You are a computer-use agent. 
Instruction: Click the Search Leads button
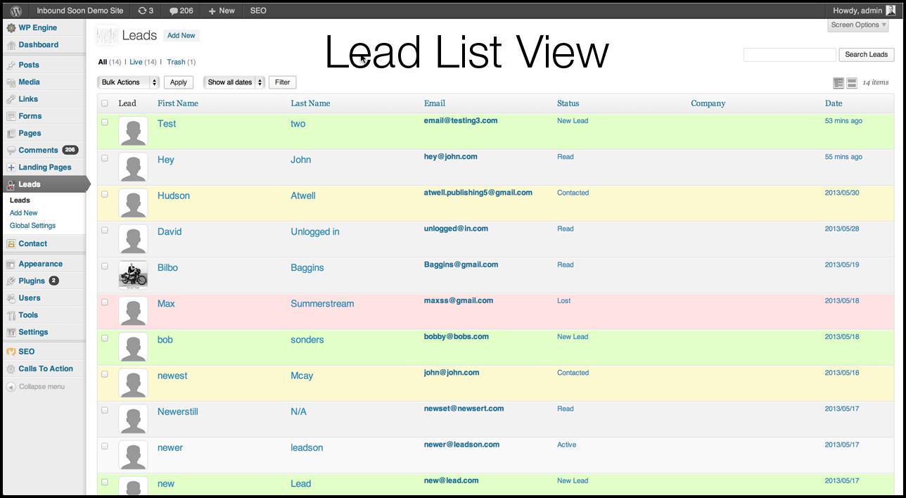click(x=866, y=55)
